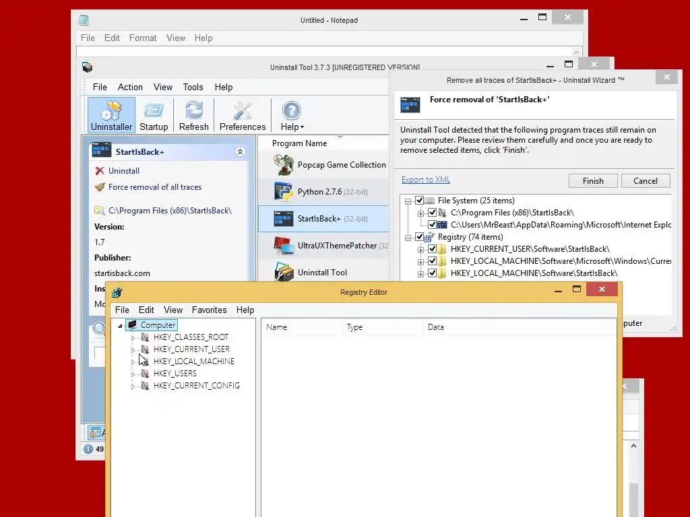Click Force removal of all traces link
The image size is (690, 517).
pyautogui.click(x=155, y=187)
